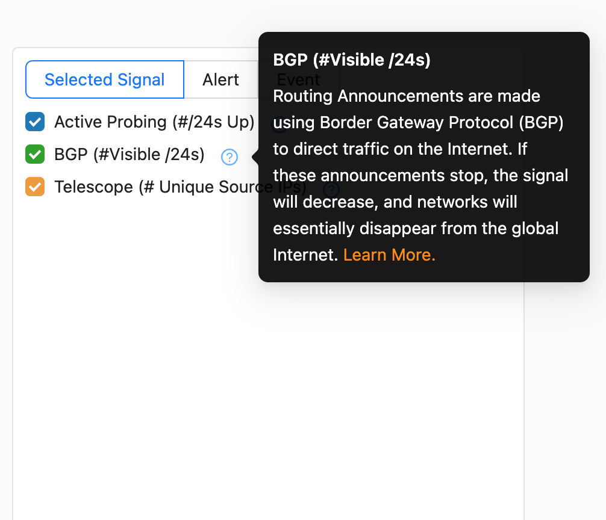The width and height of the screenshot is (606, 520).
Task: Click the Active Probing help icon
Action: click(x=278, y=125)
